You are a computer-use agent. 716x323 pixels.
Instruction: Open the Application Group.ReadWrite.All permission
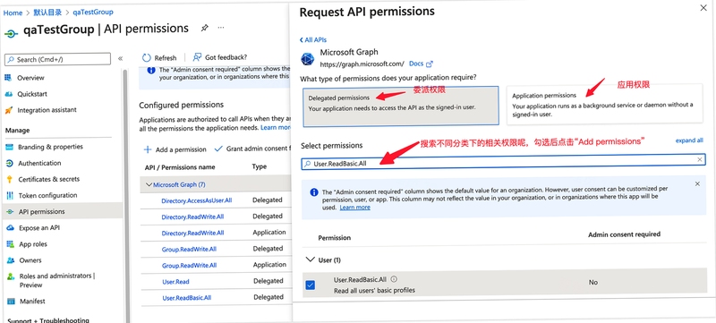click(189, 266)
